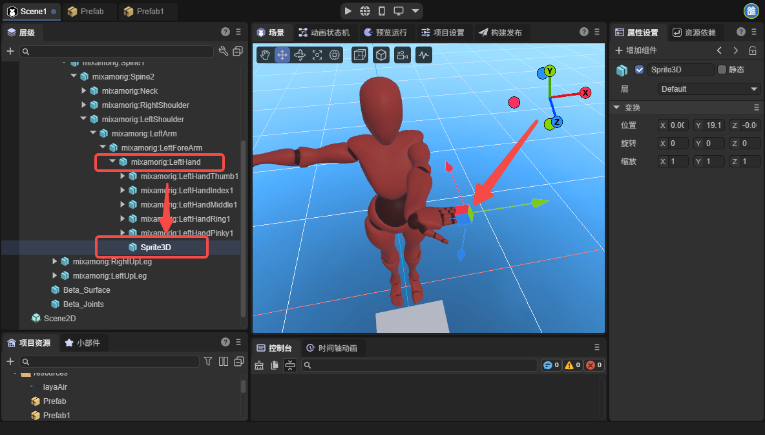Click the 3D cube view icon

click(382, 56)
